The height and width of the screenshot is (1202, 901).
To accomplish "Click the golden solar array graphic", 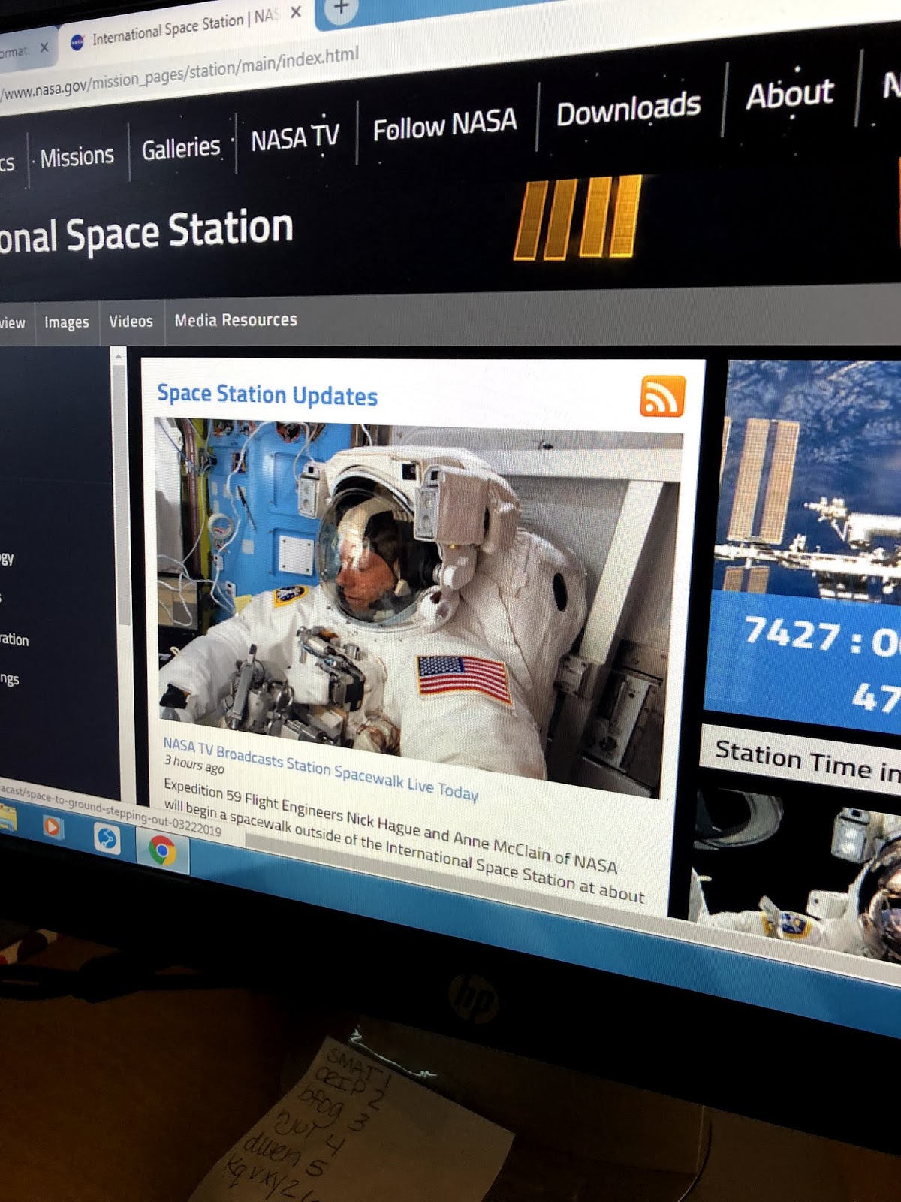I will (x=577, y=219).
